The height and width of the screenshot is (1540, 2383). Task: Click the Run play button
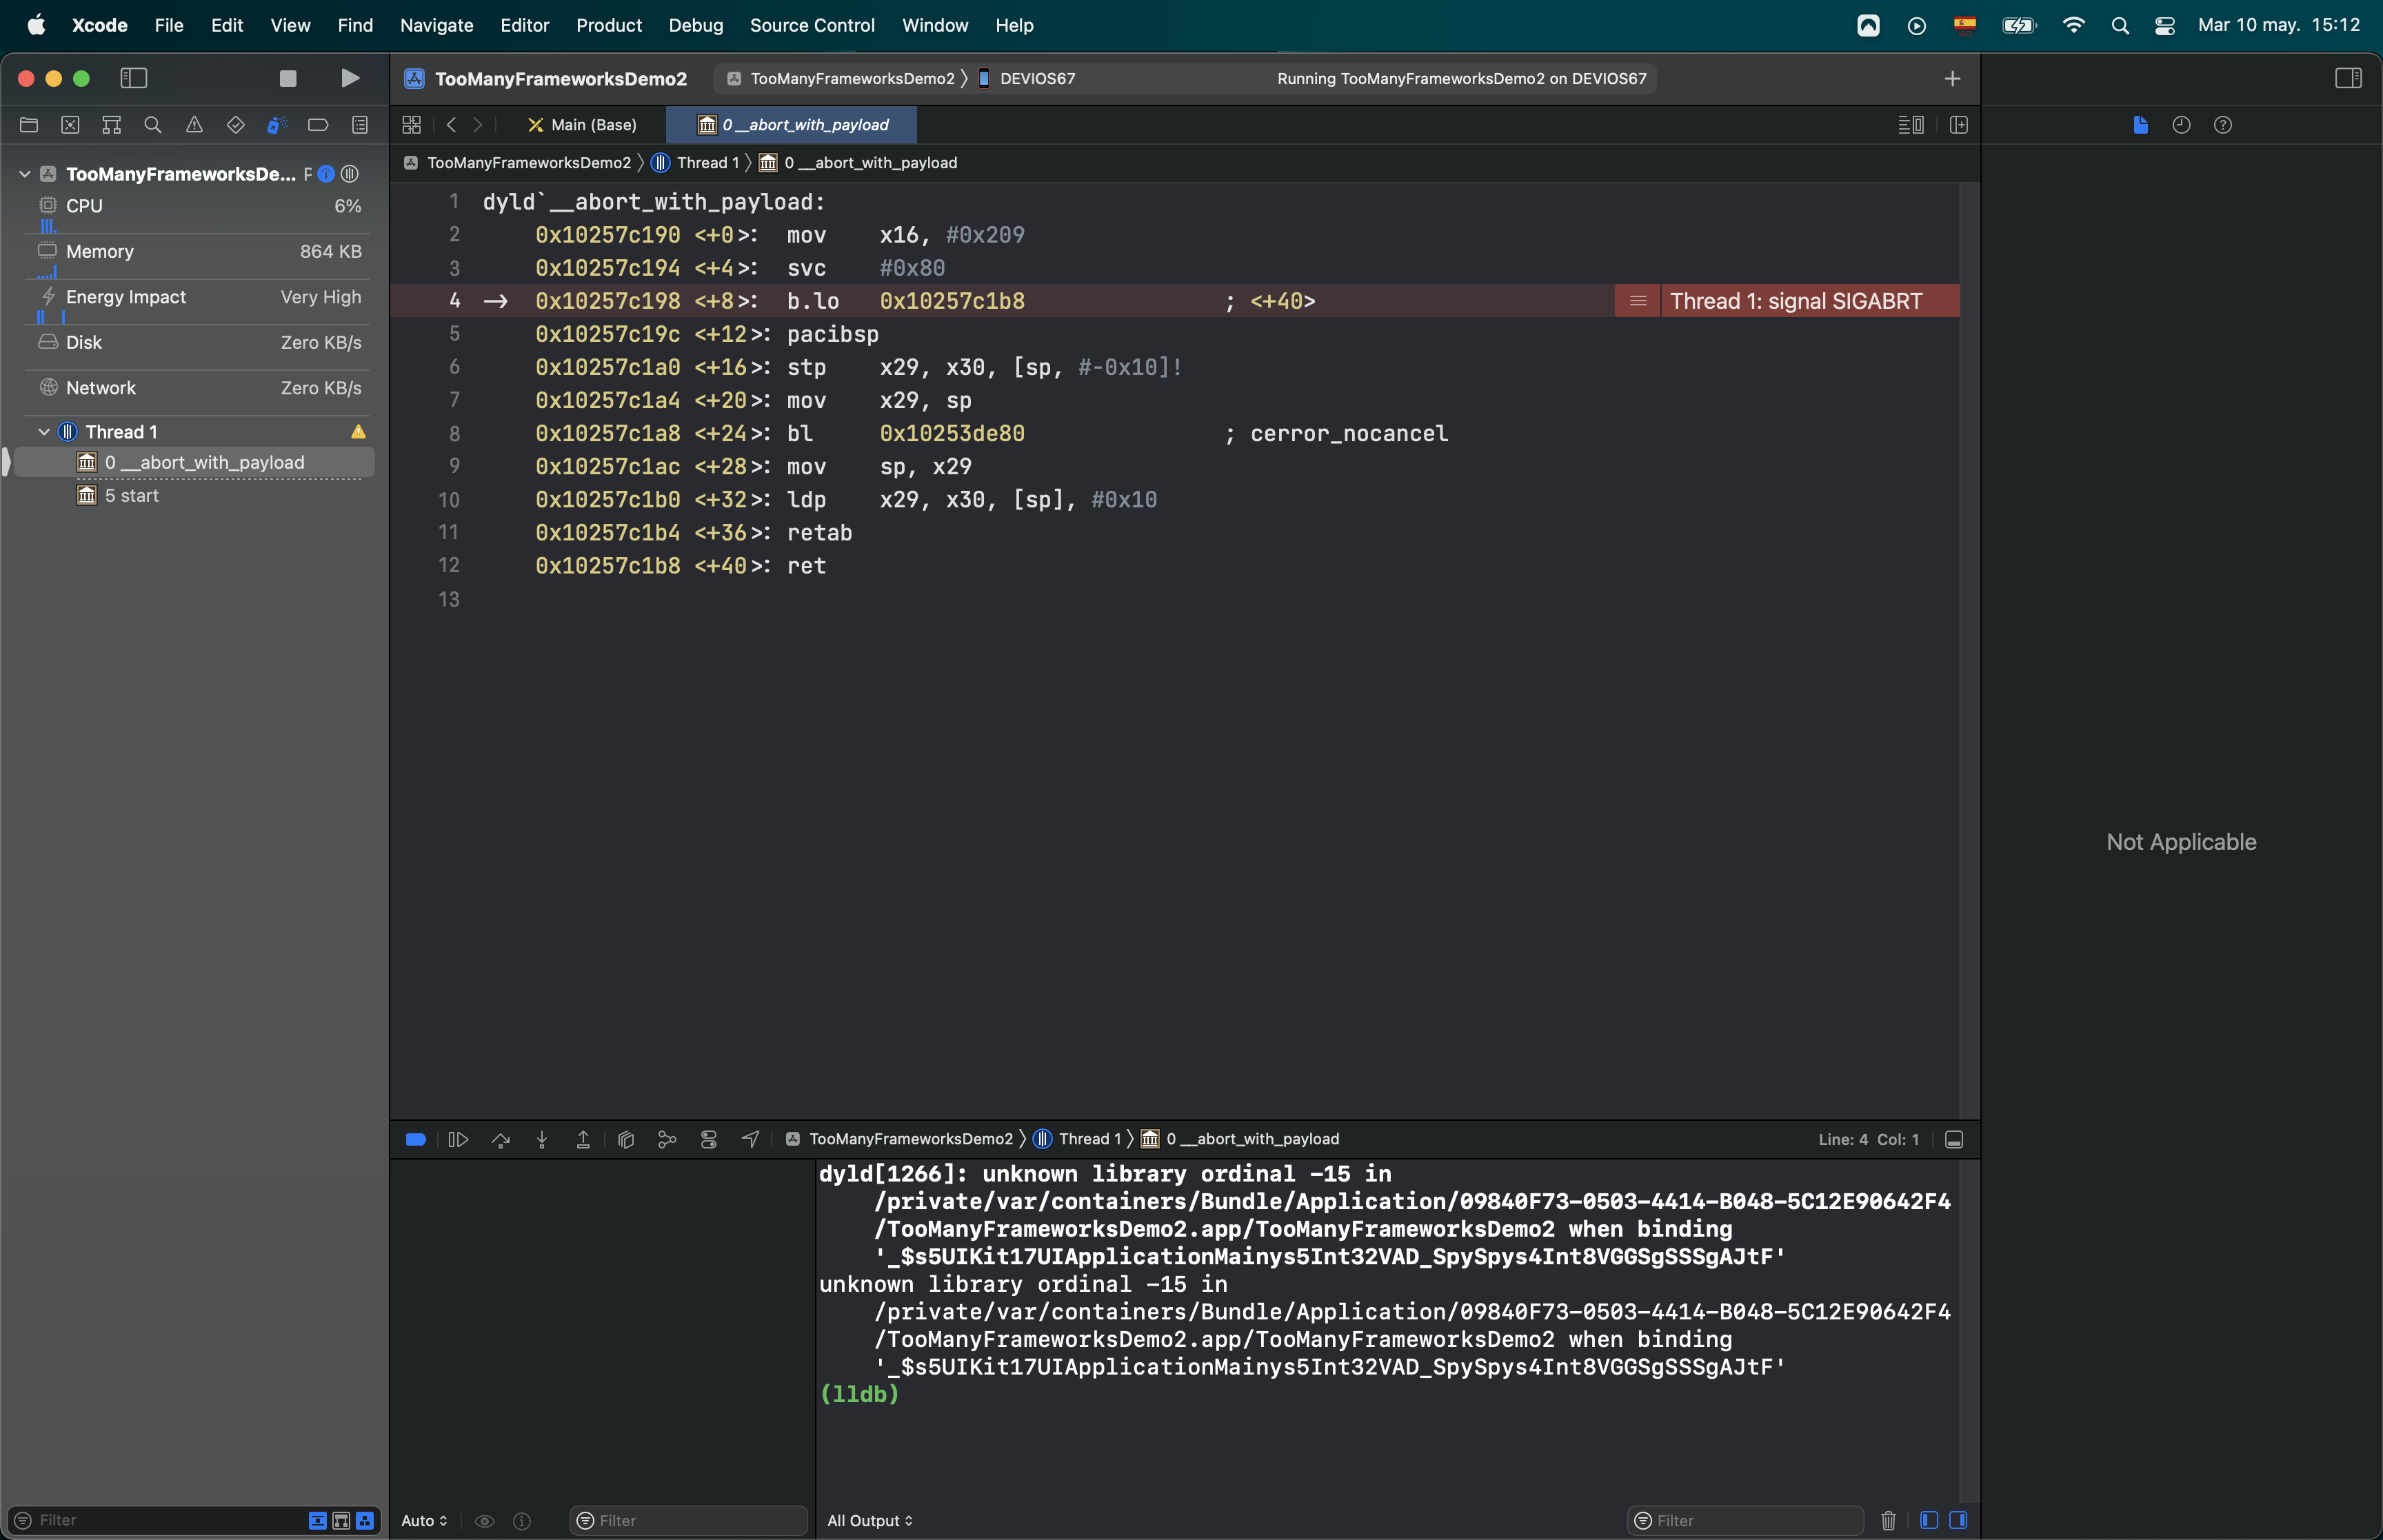[x=350, y=78]
